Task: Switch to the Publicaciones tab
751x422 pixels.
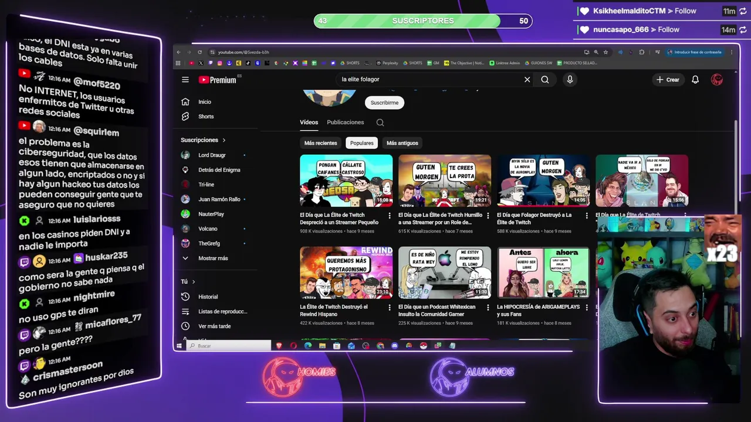Action: 345,122
